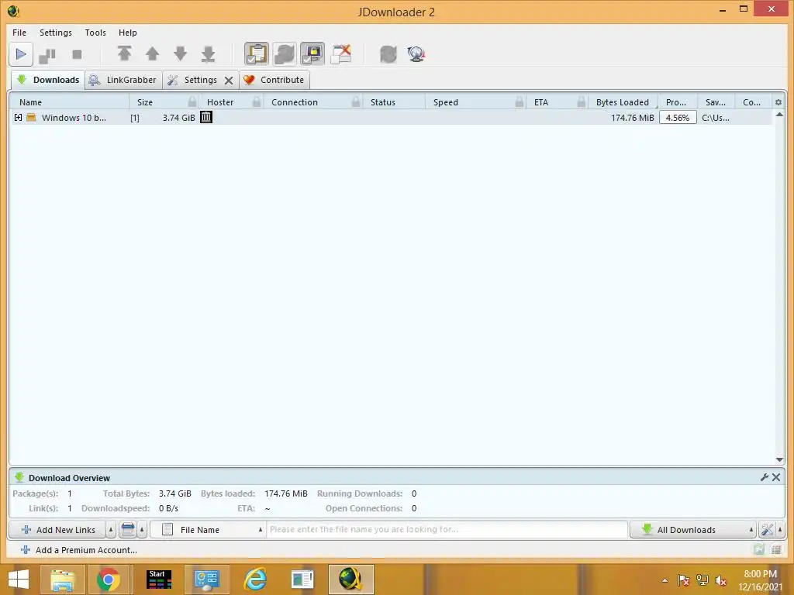Image resolution: width=794 pixels, height=595 pixels.
Task: Show hidden tray icons arrow
Action: pyautogui.click(x=665, y=580)
